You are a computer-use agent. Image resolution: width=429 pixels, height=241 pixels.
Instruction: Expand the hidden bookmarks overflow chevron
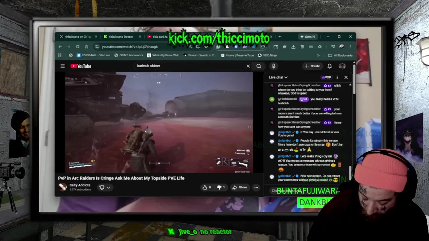[x=318, y=55]
